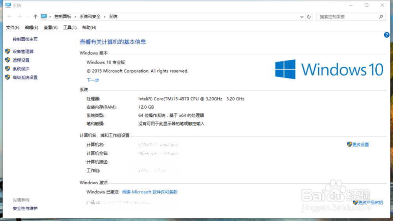
Task: Open 系统保护 link
Action: coord(21,69)
